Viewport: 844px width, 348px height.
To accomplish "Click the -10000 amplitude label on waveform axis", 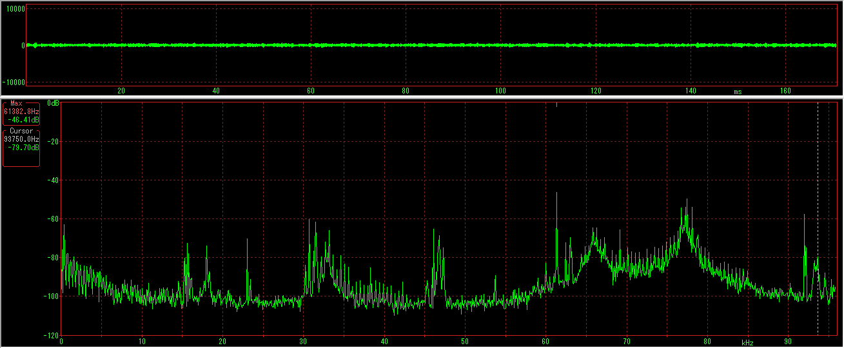I will point(14,82).
